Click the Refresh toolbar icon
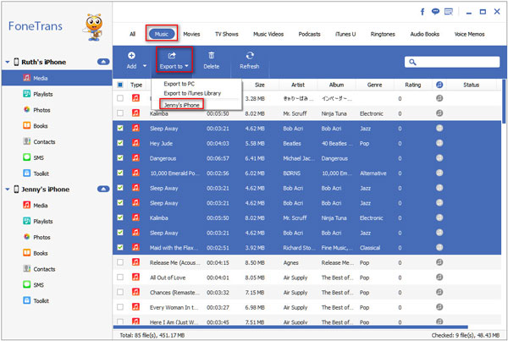 250,55
